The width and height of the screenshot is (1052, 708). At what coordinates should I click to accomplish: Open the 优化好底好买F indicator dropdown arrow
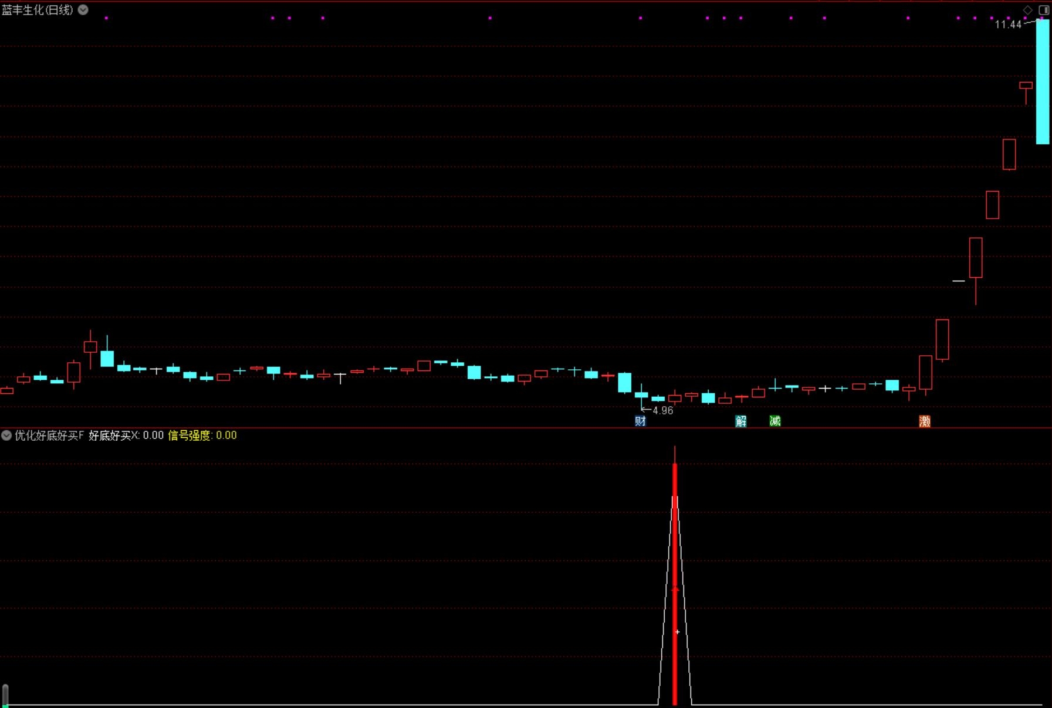[6, 435]
